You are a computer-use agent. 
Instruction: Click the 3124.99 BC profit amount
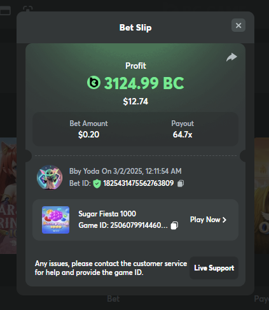144,83
